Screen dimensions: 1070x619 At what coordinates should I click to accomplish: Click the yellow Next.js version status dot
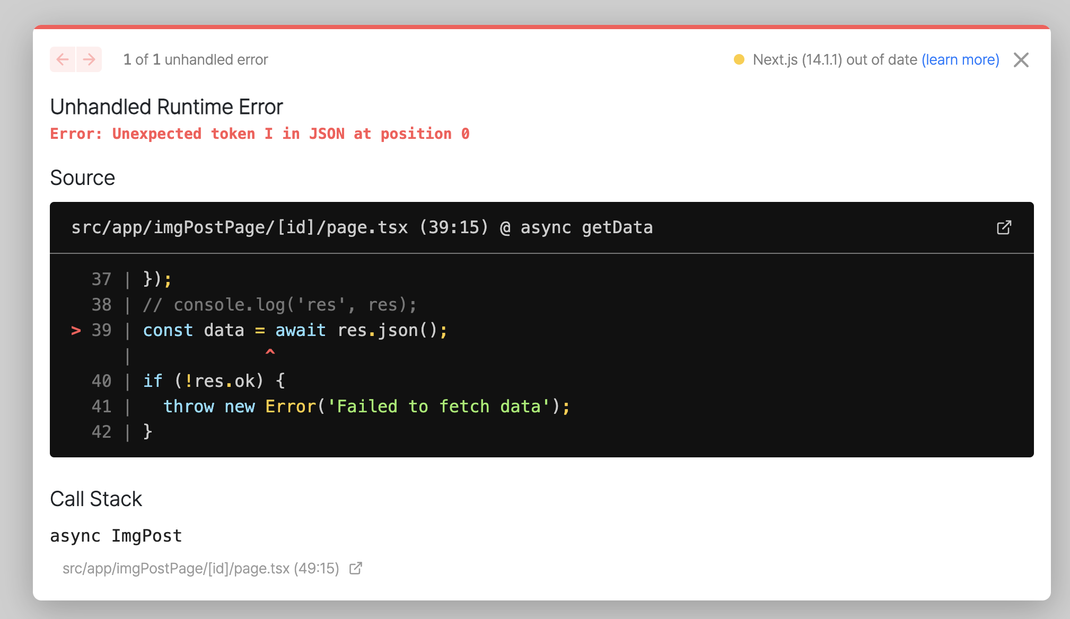(739, 59)
